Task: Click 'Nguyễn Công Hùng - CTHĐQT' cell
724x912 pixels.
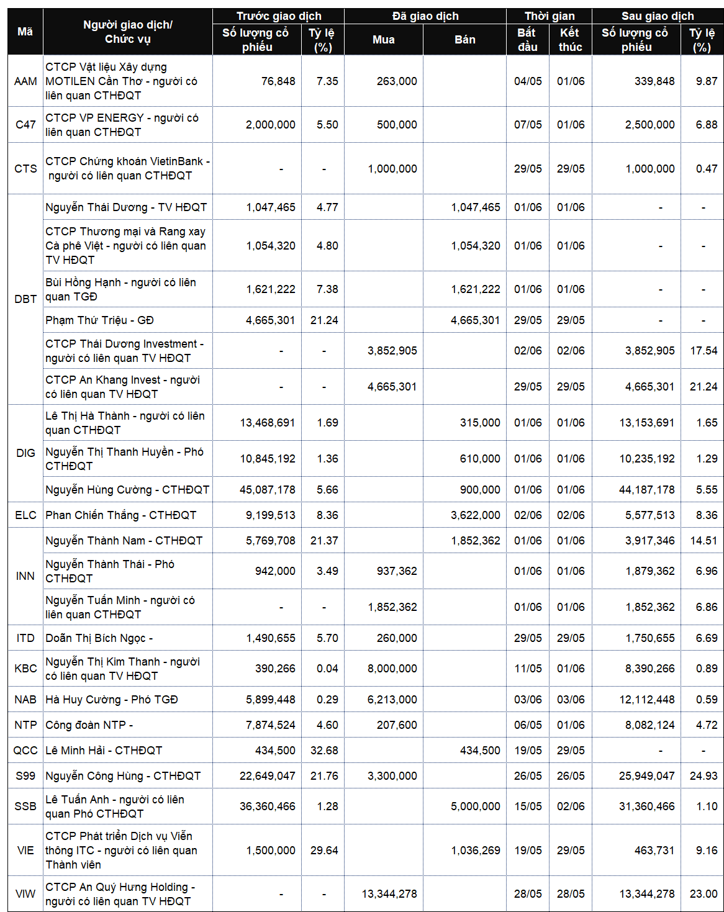Action: point(128,776)
